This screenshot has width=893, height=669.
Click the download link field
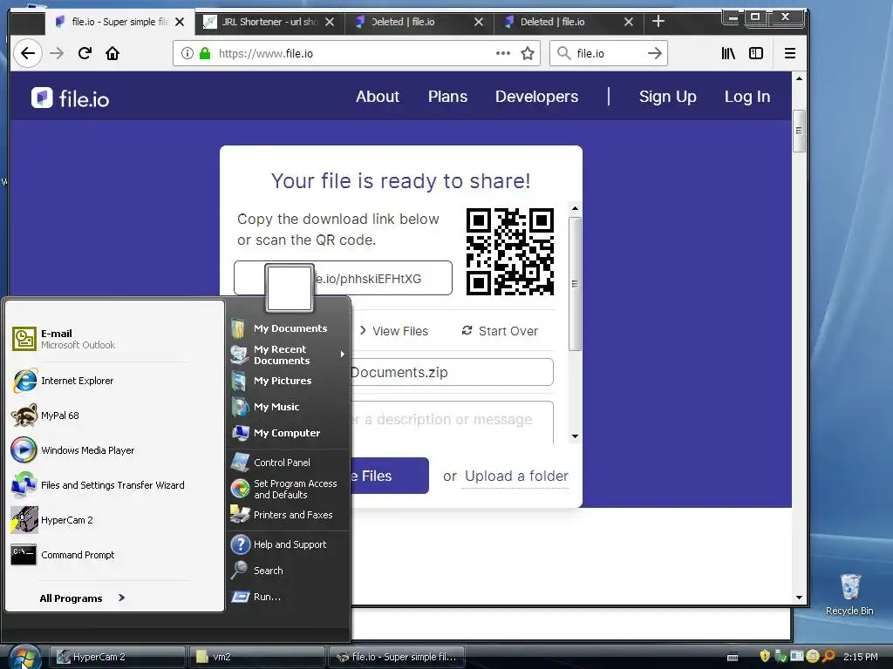coord(343,278)
